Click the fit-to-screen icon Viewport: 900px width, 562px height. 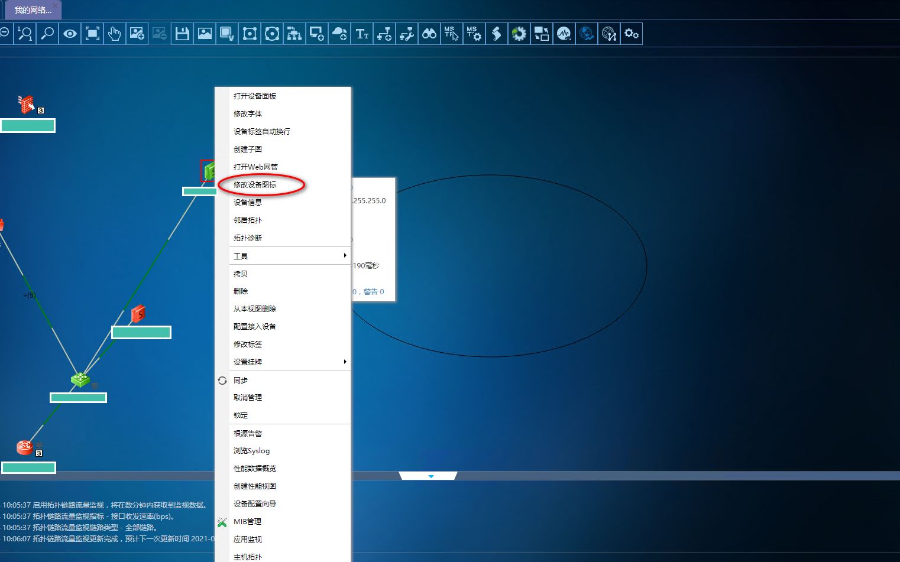point(92,34)
